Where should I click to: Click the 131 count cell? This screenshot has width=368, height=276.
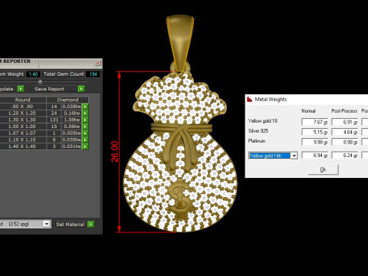point(54,120)
